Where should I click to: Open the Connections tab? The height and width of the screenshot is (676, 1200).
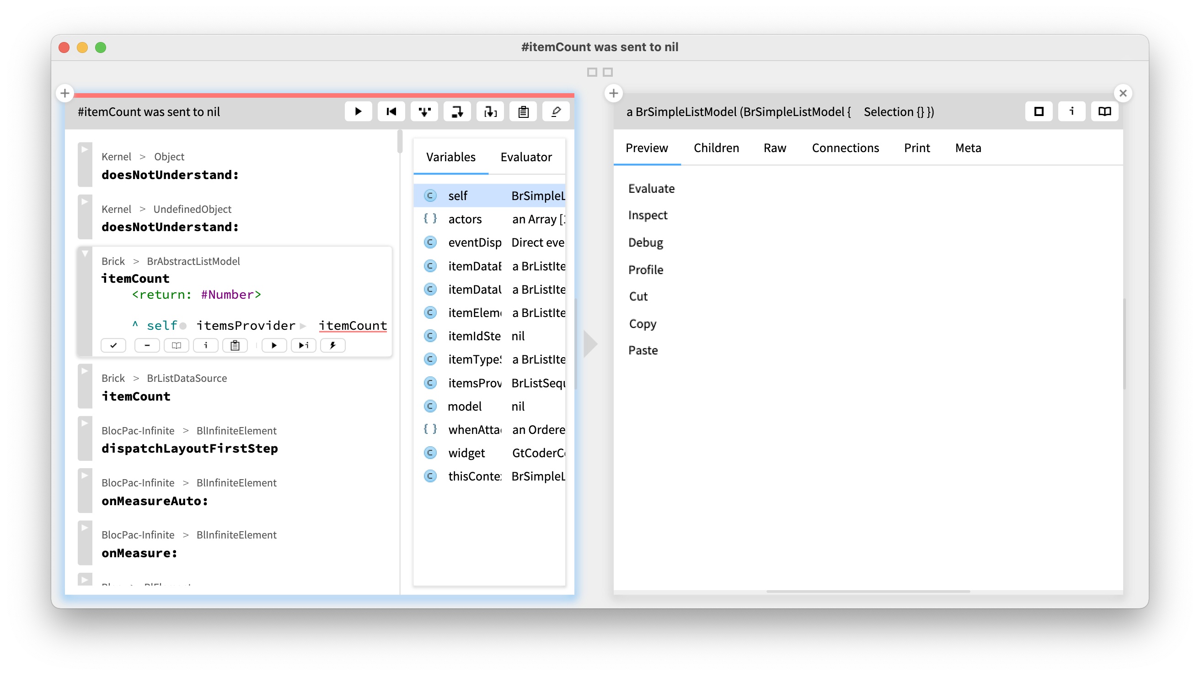(x=846, y=148)
